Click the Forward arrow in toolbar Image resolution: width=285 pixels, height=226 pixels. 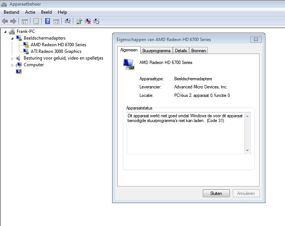13,21
